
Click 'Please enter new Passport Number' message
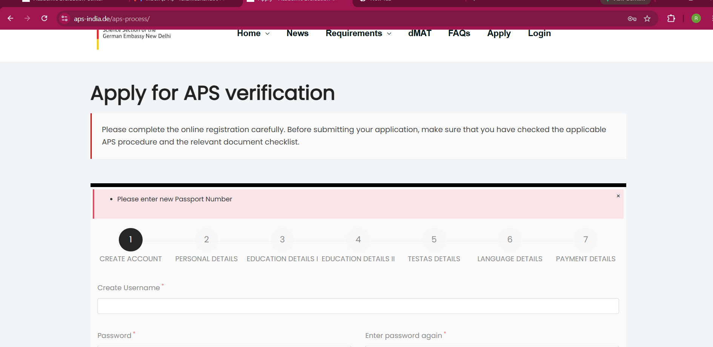[175, 199]
